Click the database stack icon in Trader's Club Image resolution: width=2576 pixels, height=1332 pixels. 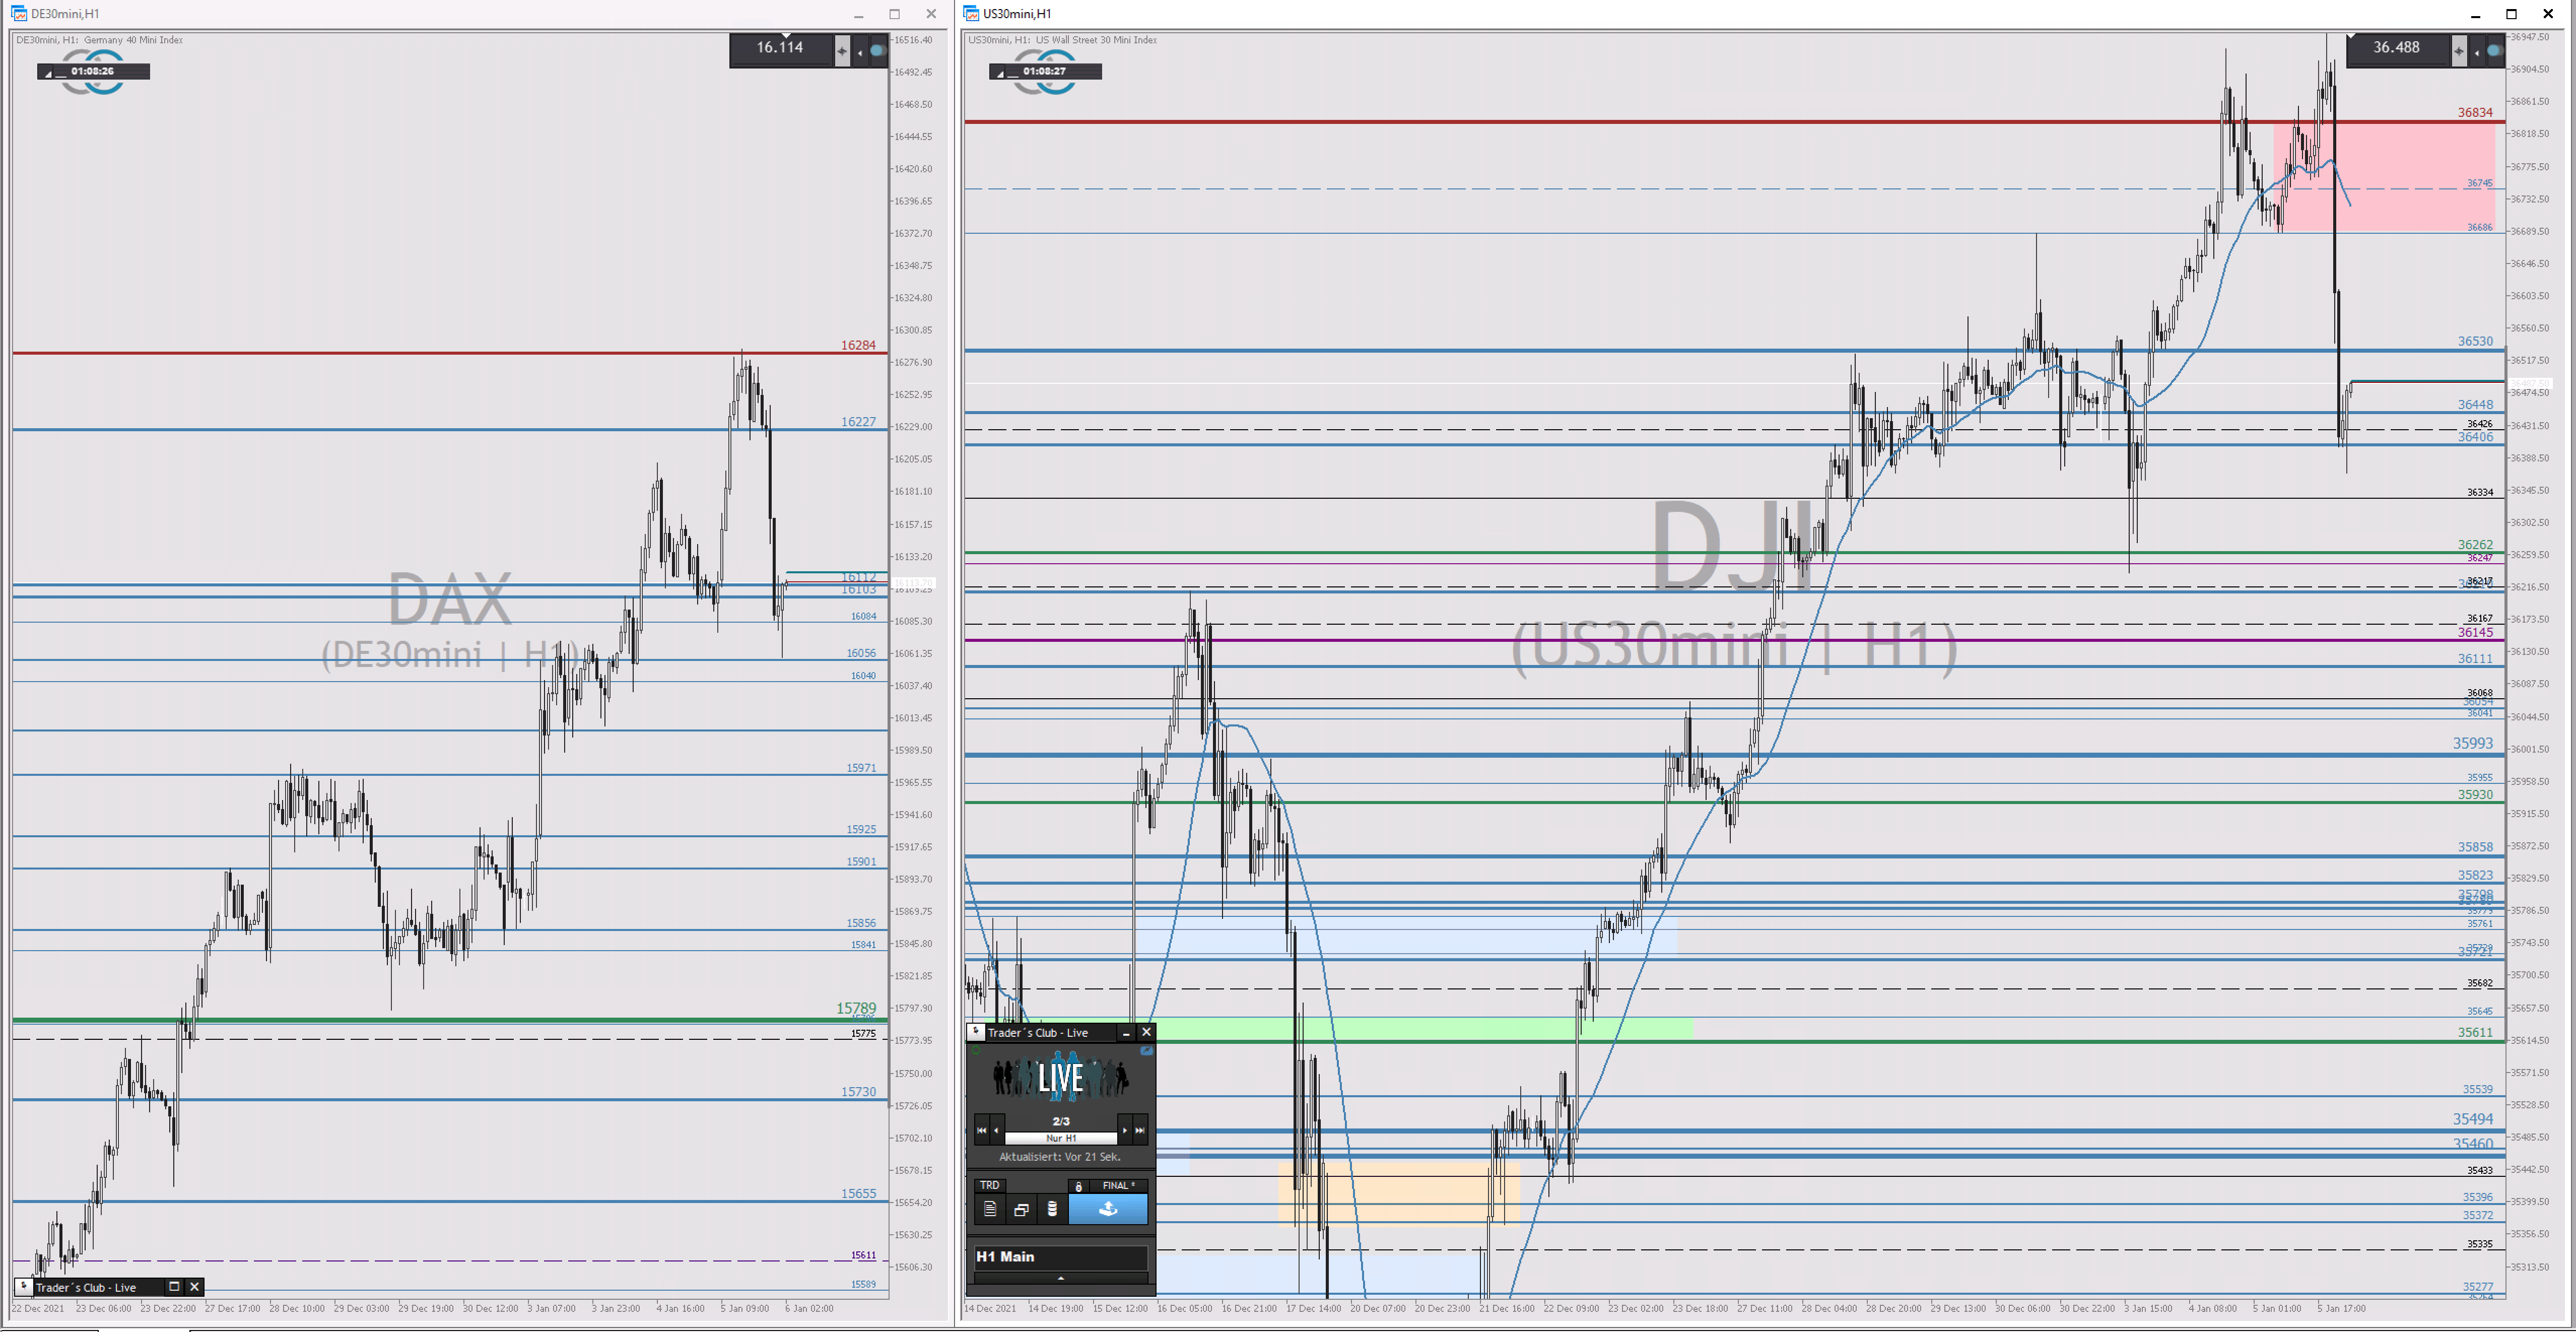coord(1052,1209)
